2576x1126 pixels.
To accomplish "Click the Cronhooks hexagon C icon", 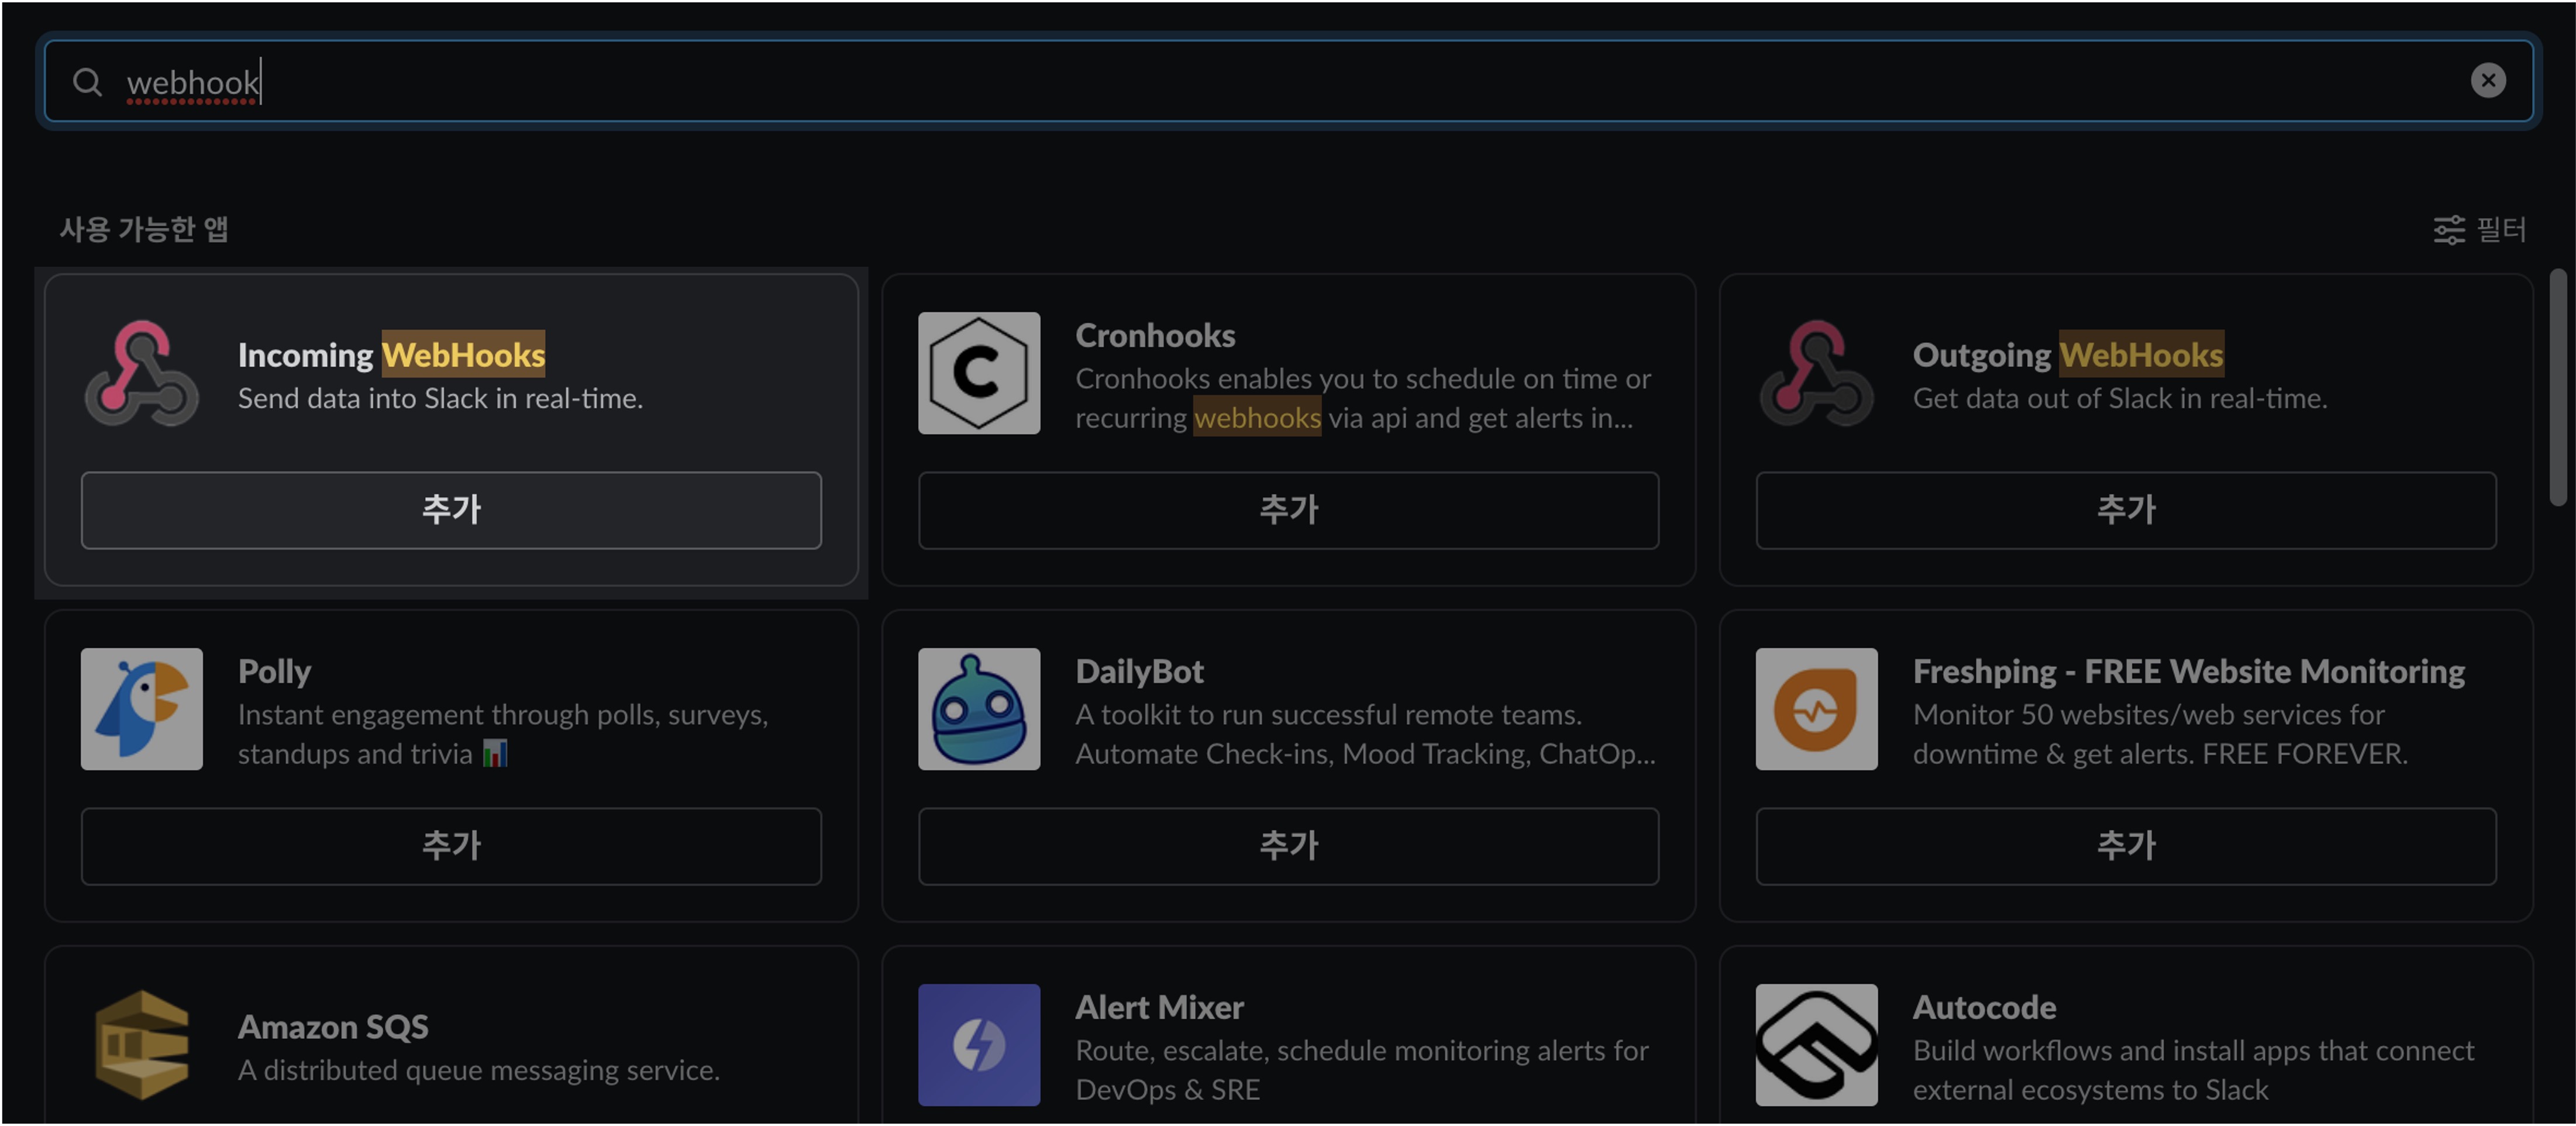I will [x=979, y=374].
